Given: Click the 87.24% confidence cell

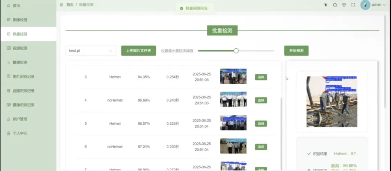Looking at the screenshot, I should [144, 147].
